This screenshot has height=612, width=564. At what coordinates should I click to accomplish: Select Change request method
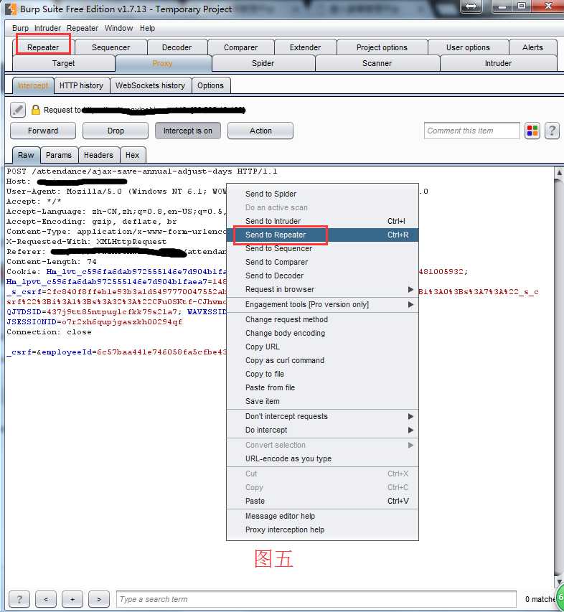coord(322,320)
